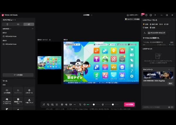
Task: Open notifications bell icon
Action: 142,15
